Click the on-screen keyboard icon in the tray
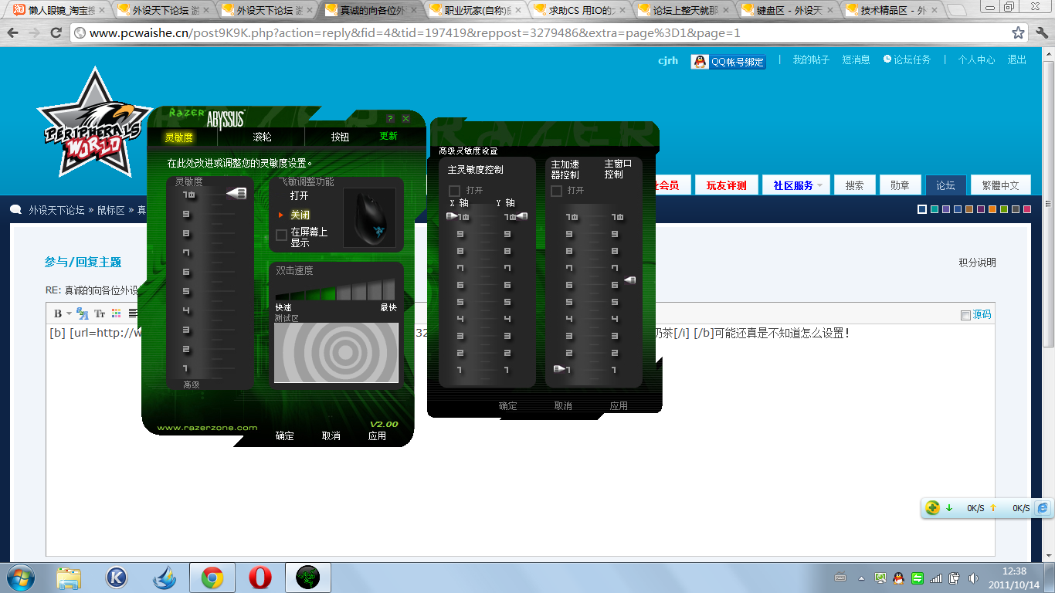 pos(841,578)
